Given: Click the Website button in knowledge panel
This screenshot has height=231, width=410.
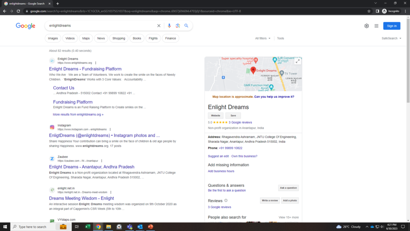Looking at the screenshot, I should (x=215, y=115).
